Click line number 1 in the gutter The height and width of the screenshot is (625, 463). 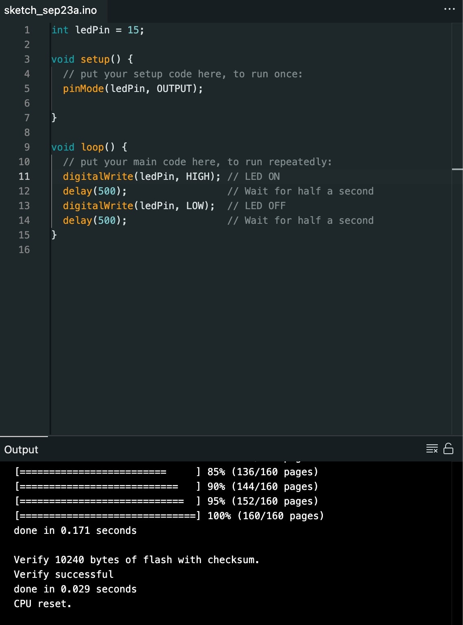pyautogui.click(x=27, y=30)
